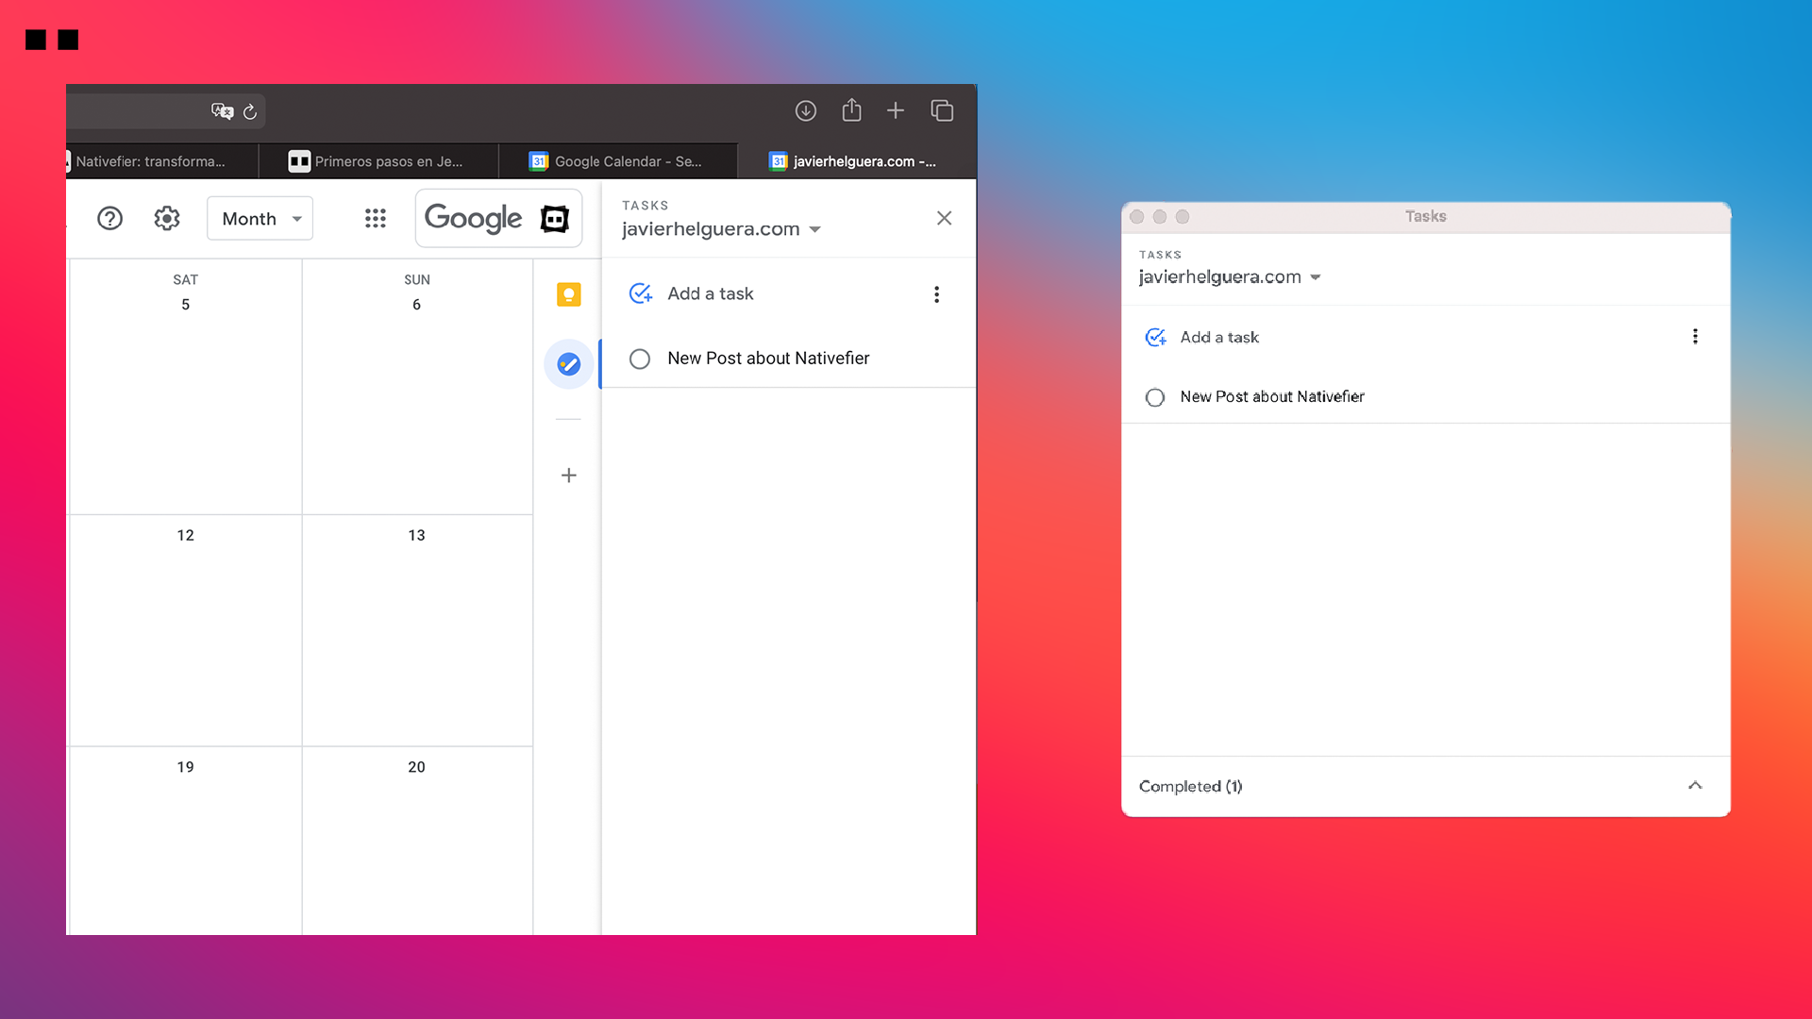Select the Month view dropdown in calendar
Screen dimensions: 1812x1019
(258, 219)
